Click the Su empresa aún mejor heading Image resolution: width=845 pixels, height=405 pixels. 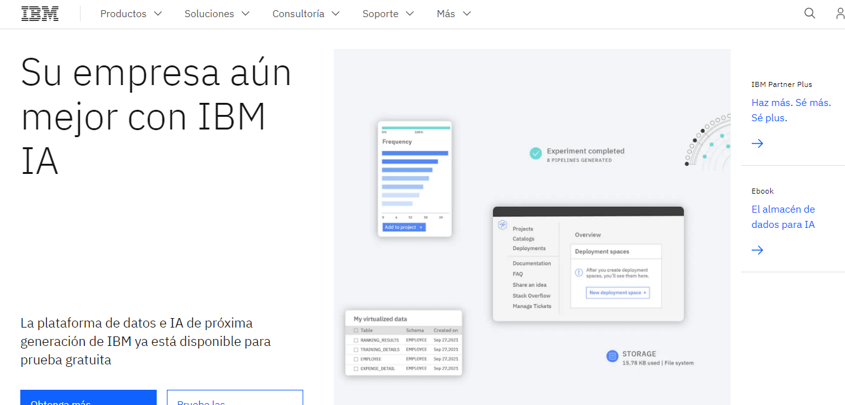point(156,117)
